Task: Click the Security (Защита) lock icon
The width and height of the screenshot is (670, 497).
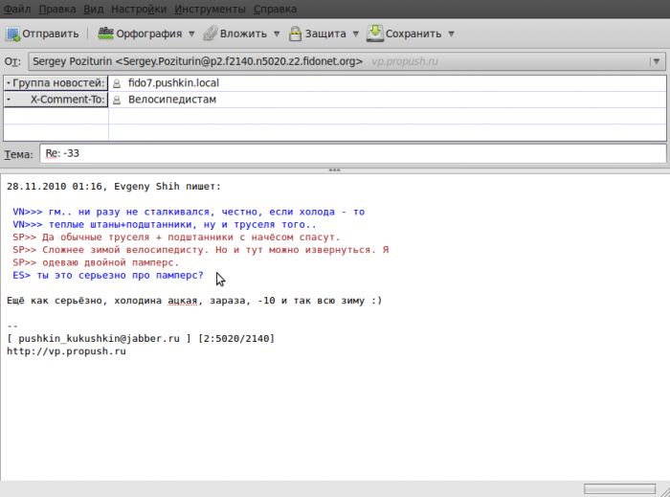Action: 295,34
